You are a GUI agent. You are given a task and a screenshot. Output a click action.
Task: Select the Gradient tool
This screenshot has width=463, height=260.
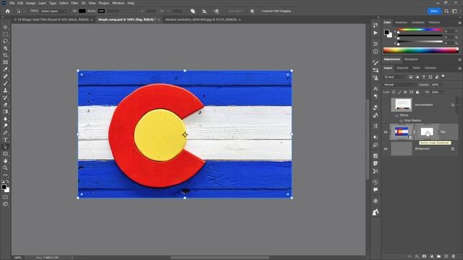pyautogui.click(x=5, y=112)
